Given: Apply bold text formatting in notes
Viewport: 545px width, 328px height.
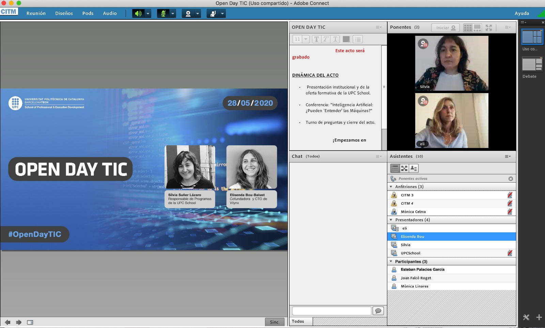Looking at the screenshot, I should click(316, 39).
